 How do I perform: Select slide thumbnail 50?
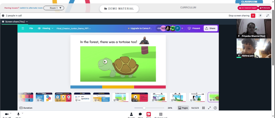(197, 97)
